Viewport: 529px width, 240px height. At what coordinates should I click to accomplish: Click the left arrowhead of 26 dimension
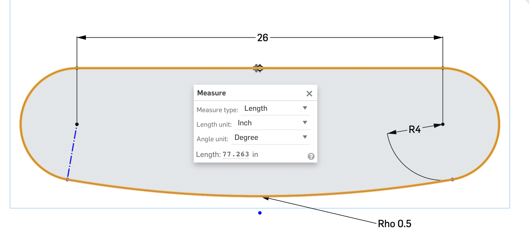point(81,37)
